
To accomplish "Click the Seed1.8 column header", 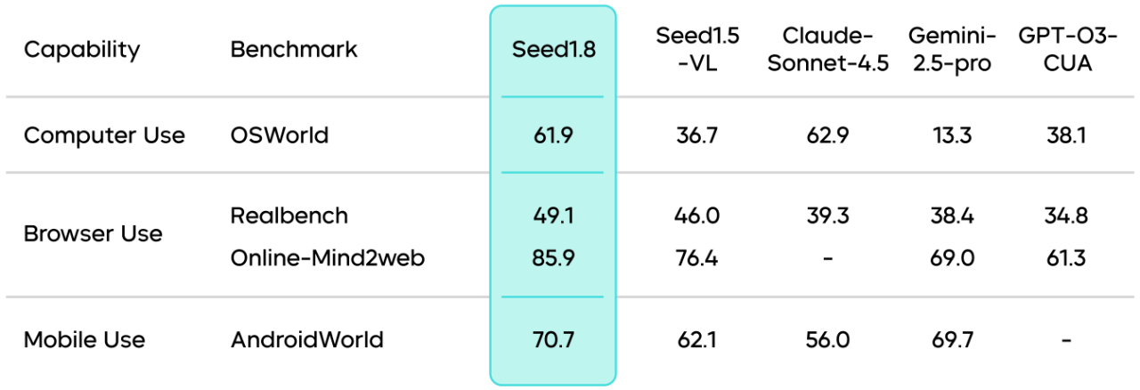I will [552, 50].
